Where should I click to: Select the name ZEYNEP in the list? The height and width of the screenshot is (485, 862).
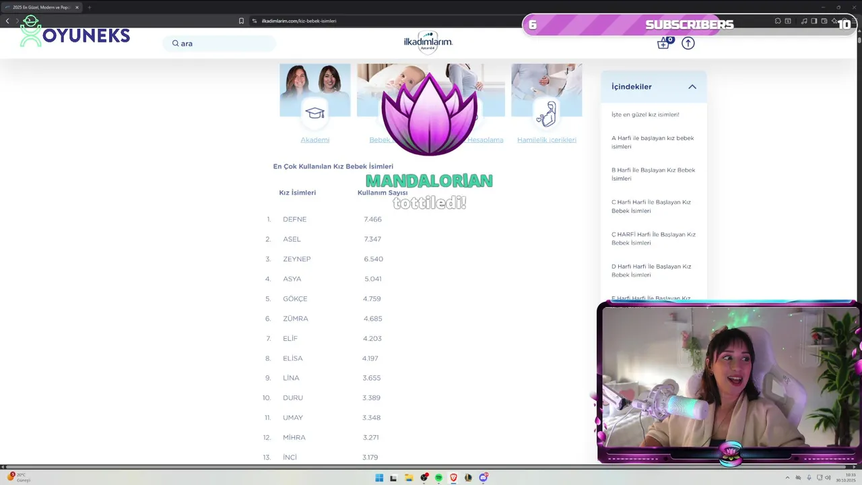coord(297,259)
